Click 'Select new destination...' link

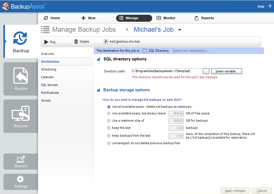191,51
